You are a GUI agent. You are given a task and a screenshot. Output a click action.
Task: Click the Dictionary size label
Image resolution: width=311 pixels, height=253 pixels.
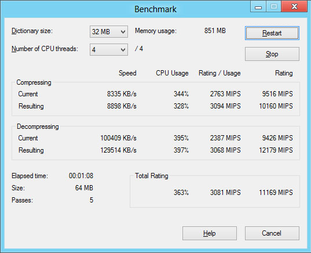[32, 31]
